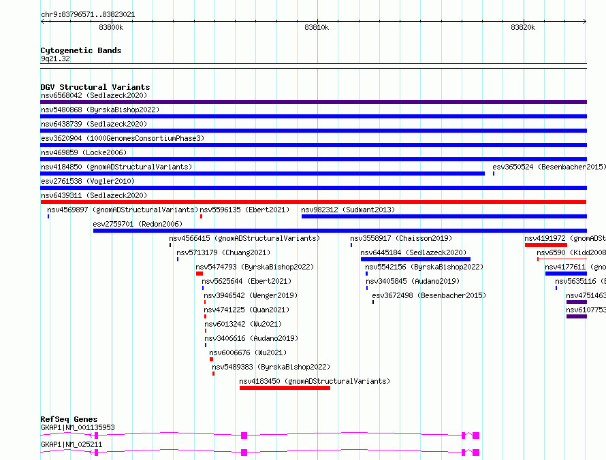Open nsv4183450 (gnomADStructuralVariants) label
Image resolution: width=606 pixels, height=460 pixels.
[315, 381]
